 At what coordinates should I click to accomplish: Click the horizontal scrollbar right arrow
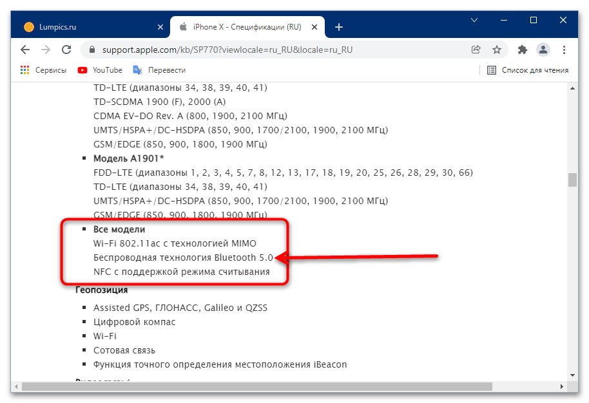pos(562,386)
